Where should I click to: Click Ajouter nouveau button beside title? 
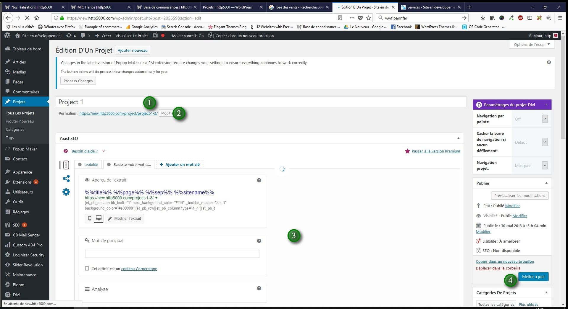click(133, 50)
